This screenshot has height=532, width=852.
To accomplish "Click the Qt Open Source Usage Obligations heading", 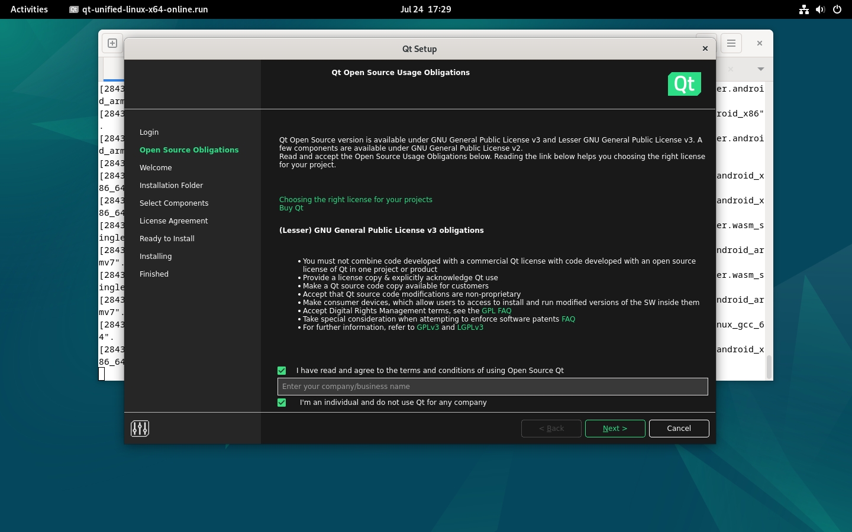I will coord(401,73).
